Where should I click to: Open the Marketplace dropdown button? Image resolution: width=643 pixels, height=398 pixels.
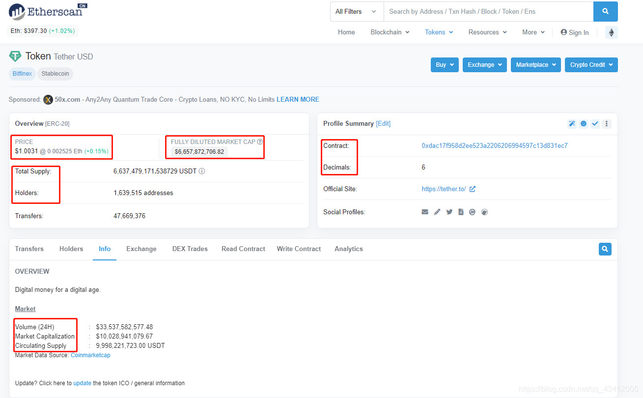pyautogui.click(x=536, y=65)
